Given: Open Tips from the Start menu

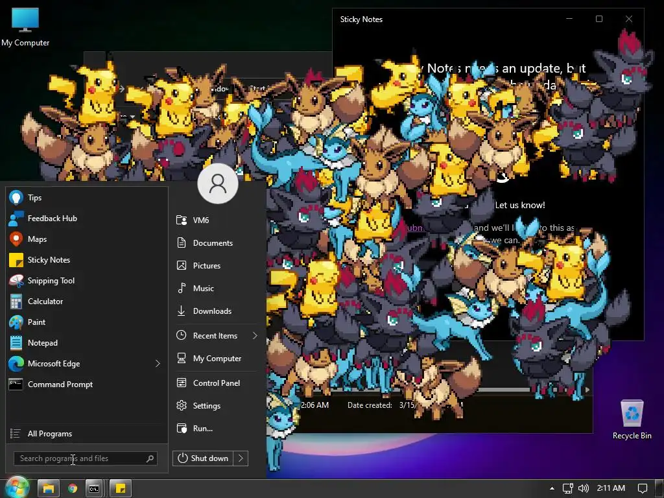Looking at the screenshot, I should [x=87, y=197].
